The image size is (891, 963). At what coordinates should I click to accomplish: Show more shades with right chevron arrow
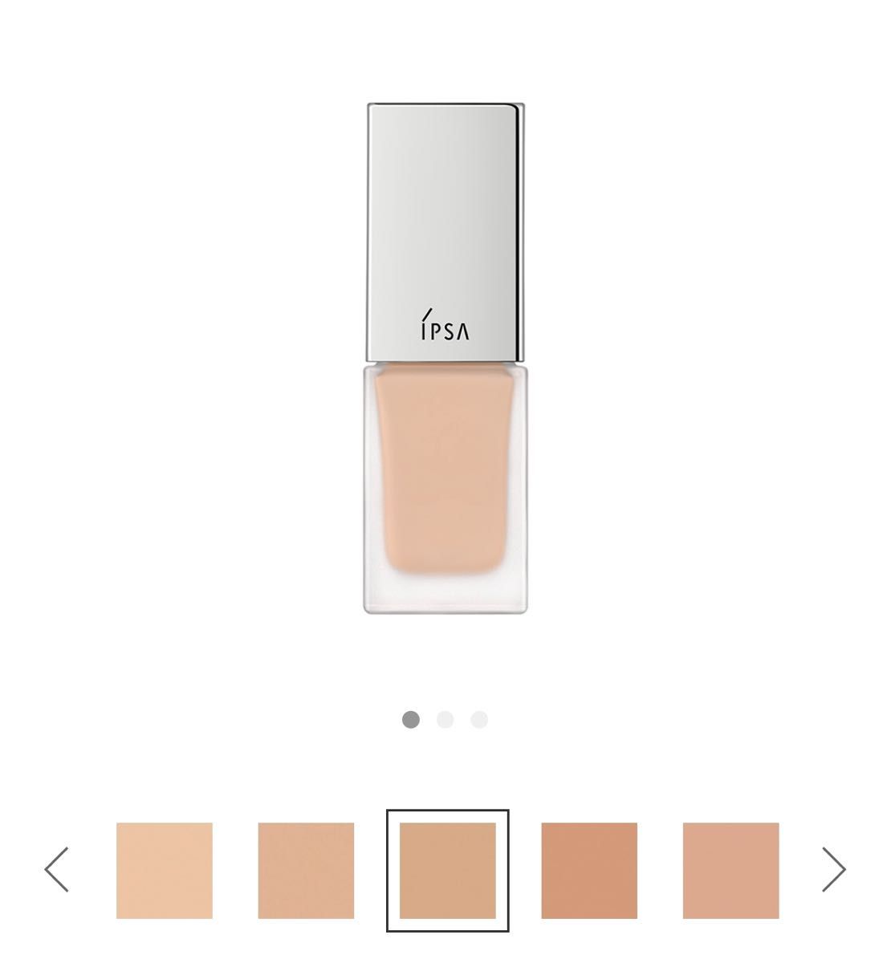click(834, 869)
